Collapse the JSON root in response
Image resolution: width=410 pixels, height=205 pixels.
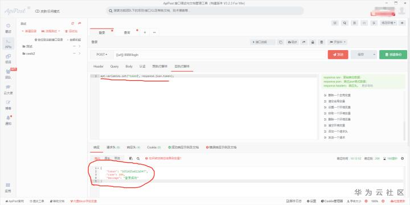pyautogui.click(x=98, y=168)
